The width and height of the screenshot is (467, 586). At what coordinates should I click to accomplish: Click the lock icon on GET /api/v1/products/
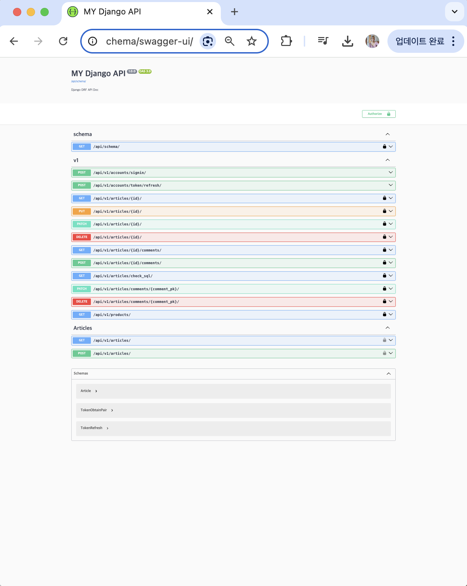click(x=384, y=315)
